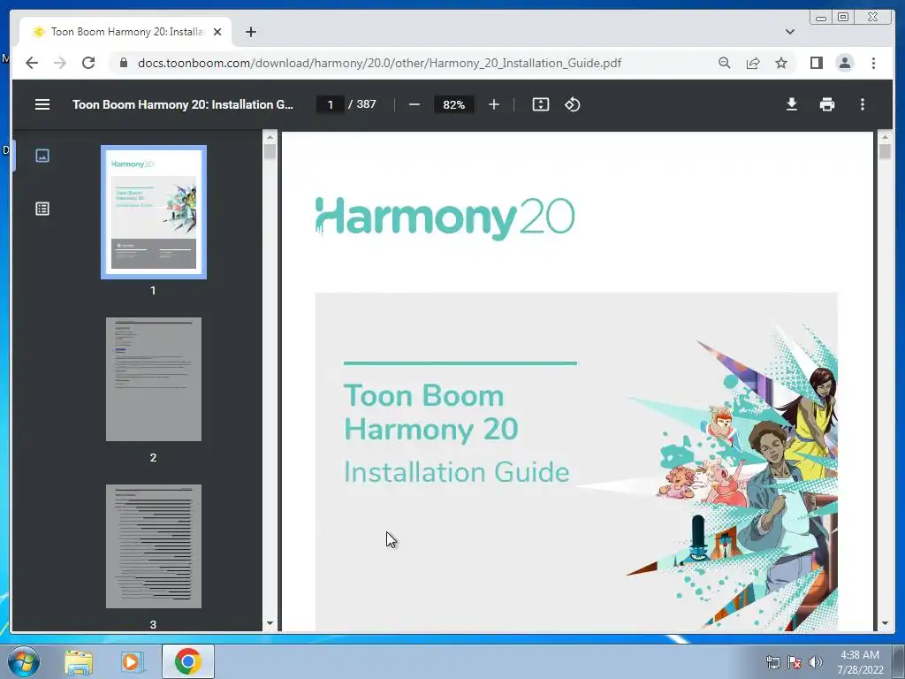The image size is (905, 679).
Task: Open Windows Explorer from the taskbar
Action: coord(79,662)
